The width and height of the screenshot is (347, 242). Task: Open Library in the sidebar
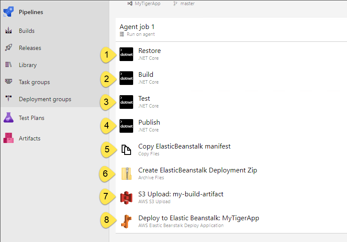tap(28, 65)
